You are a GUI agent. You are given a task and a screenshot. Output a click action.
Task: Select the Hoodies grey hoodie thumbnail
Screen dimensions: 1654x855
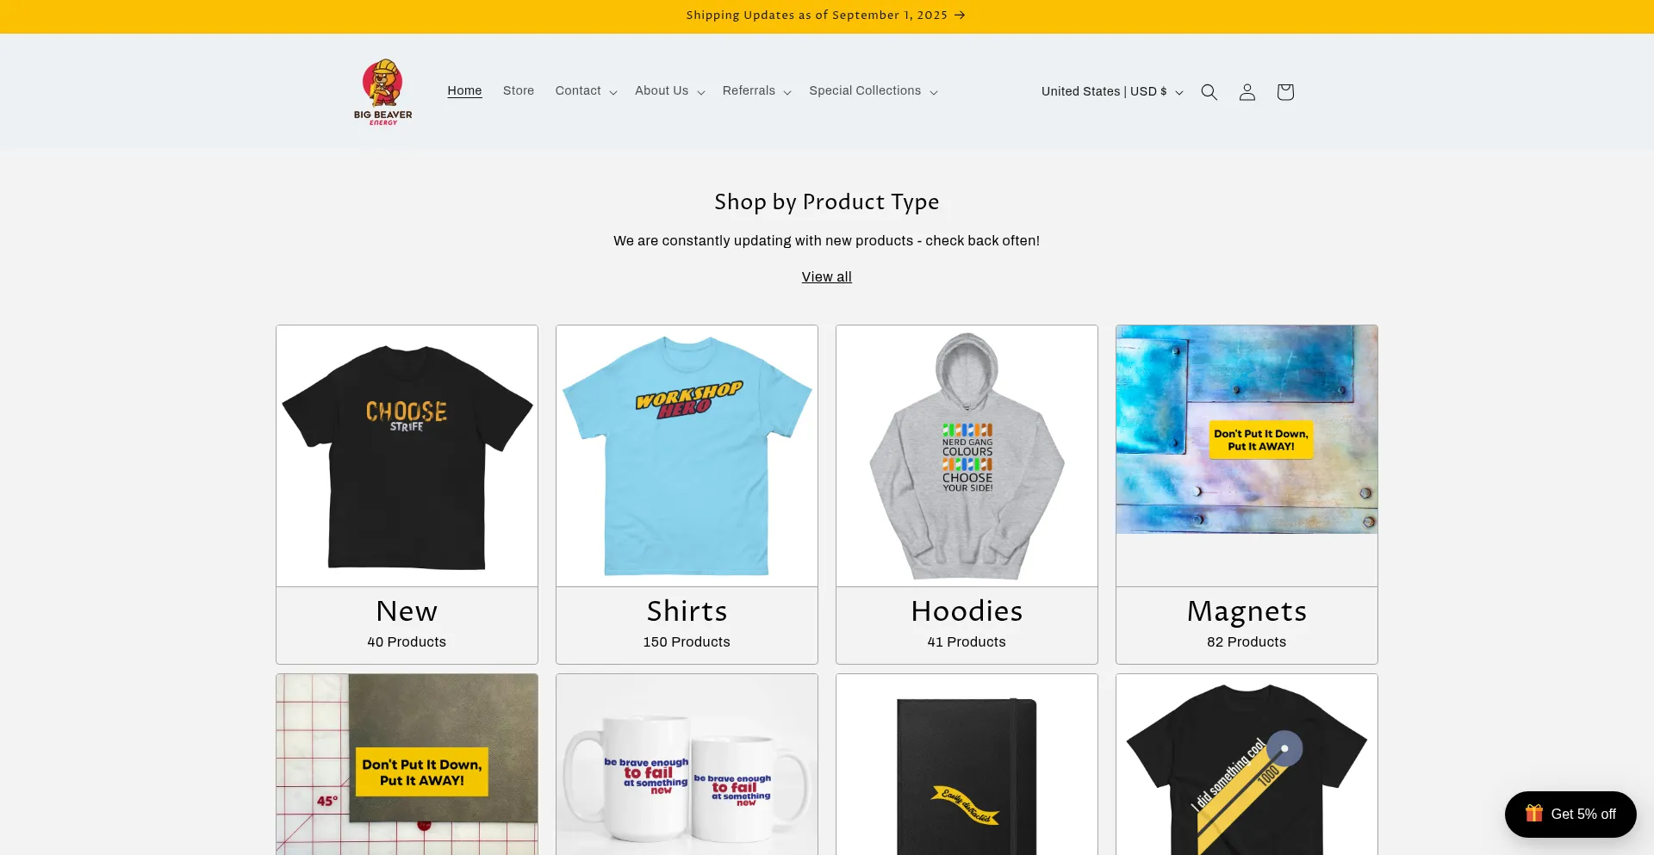tap(967, 456)
